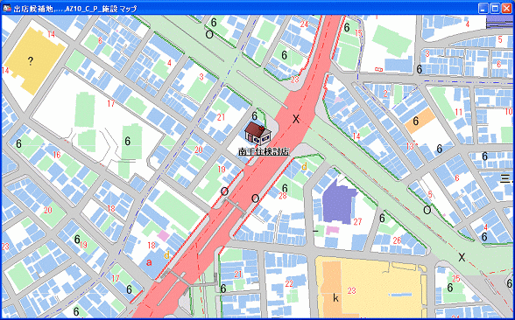Select the 南千住検討店 store label
Screen dimensions: 515x320
pyautogui.click(x=264, y=152)
